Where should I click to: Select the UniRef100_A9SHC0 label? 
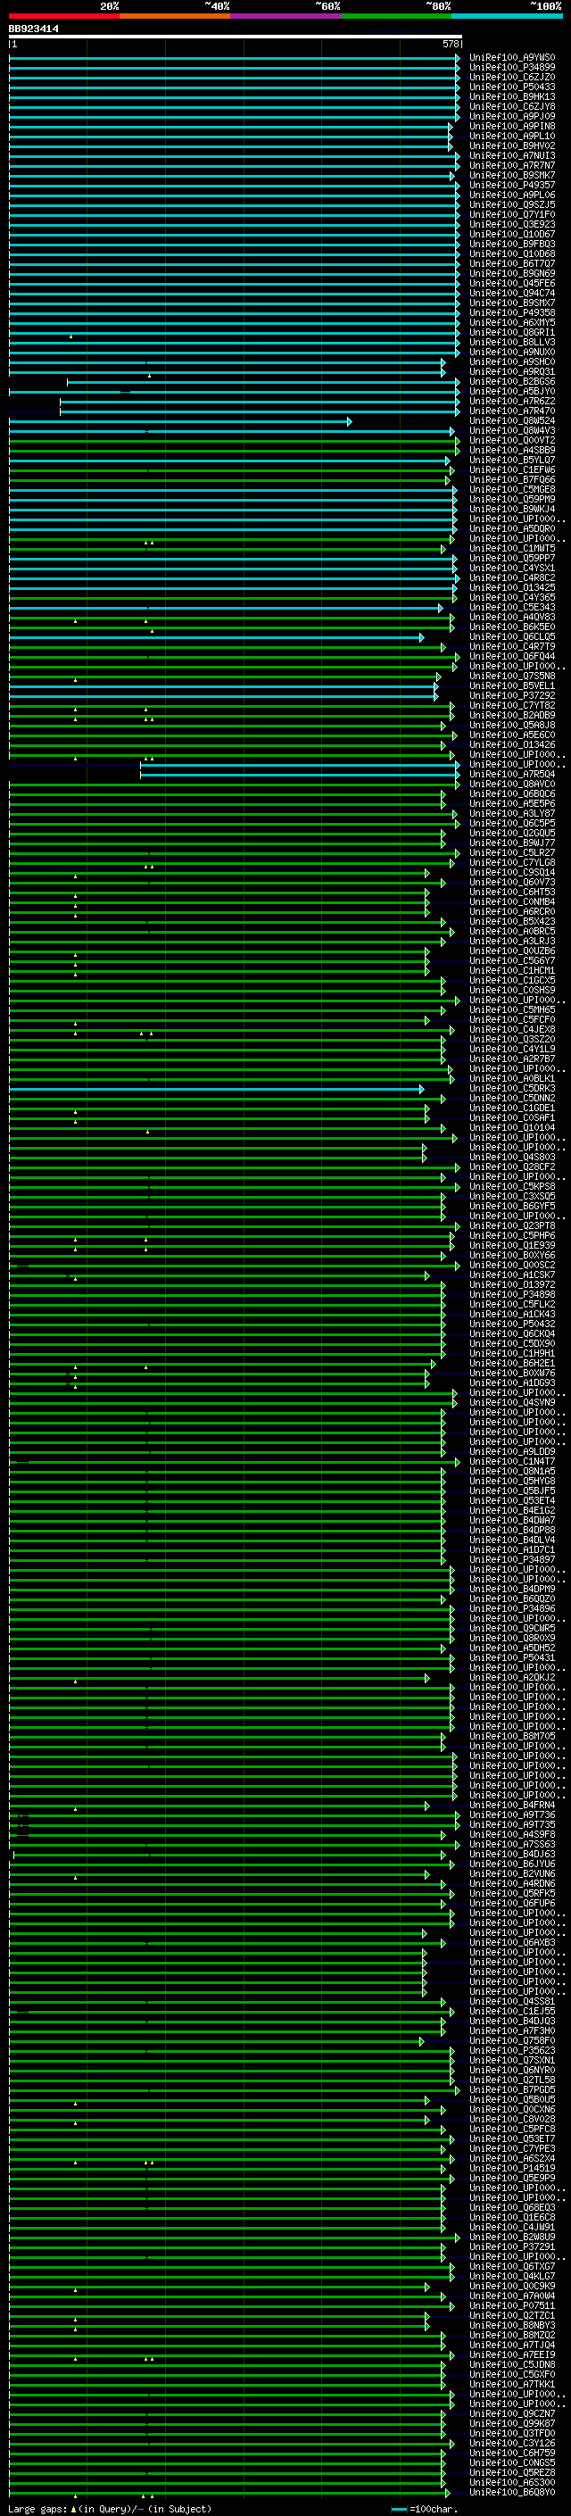(511, 361)
